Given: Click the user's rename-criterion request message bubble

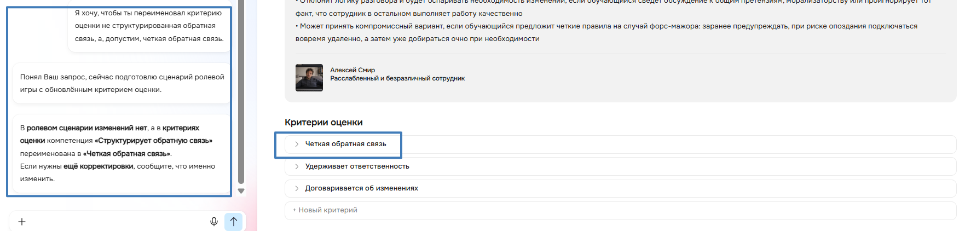Looking at the screenshot, I should (149, 26).
